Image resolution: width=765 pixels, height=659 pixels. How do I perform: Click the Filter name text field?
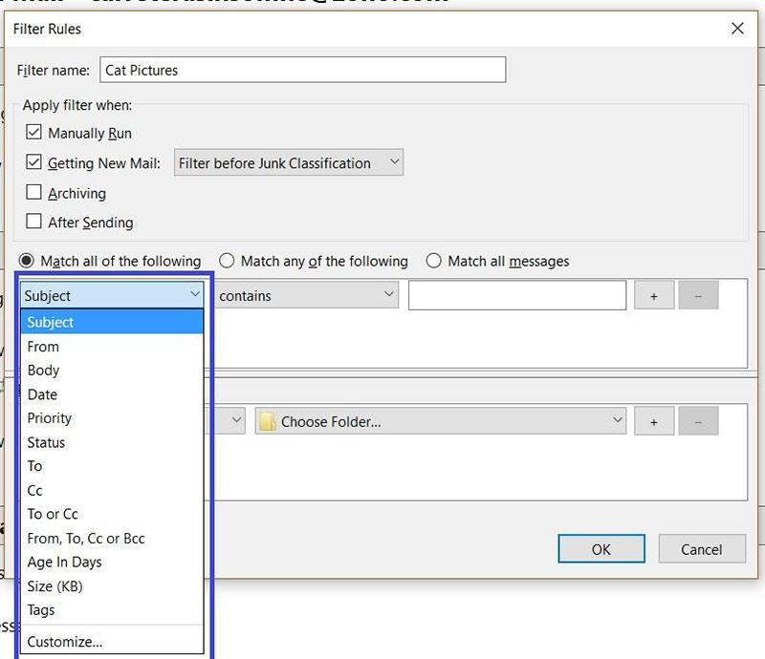(302, 70)
